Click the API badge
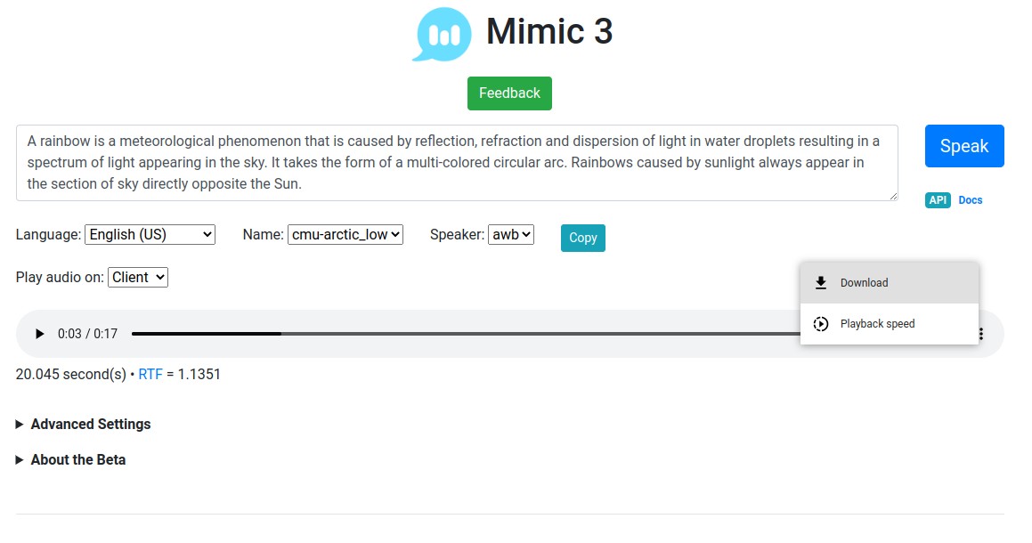Screen dimensions: 1032x543 938,200
